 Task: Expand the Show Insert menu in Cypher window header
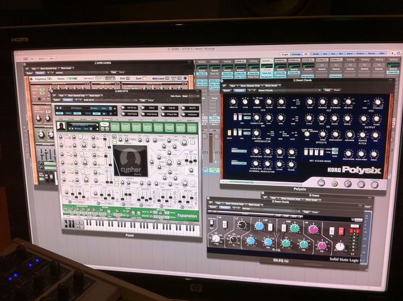(x=95, y=95)
